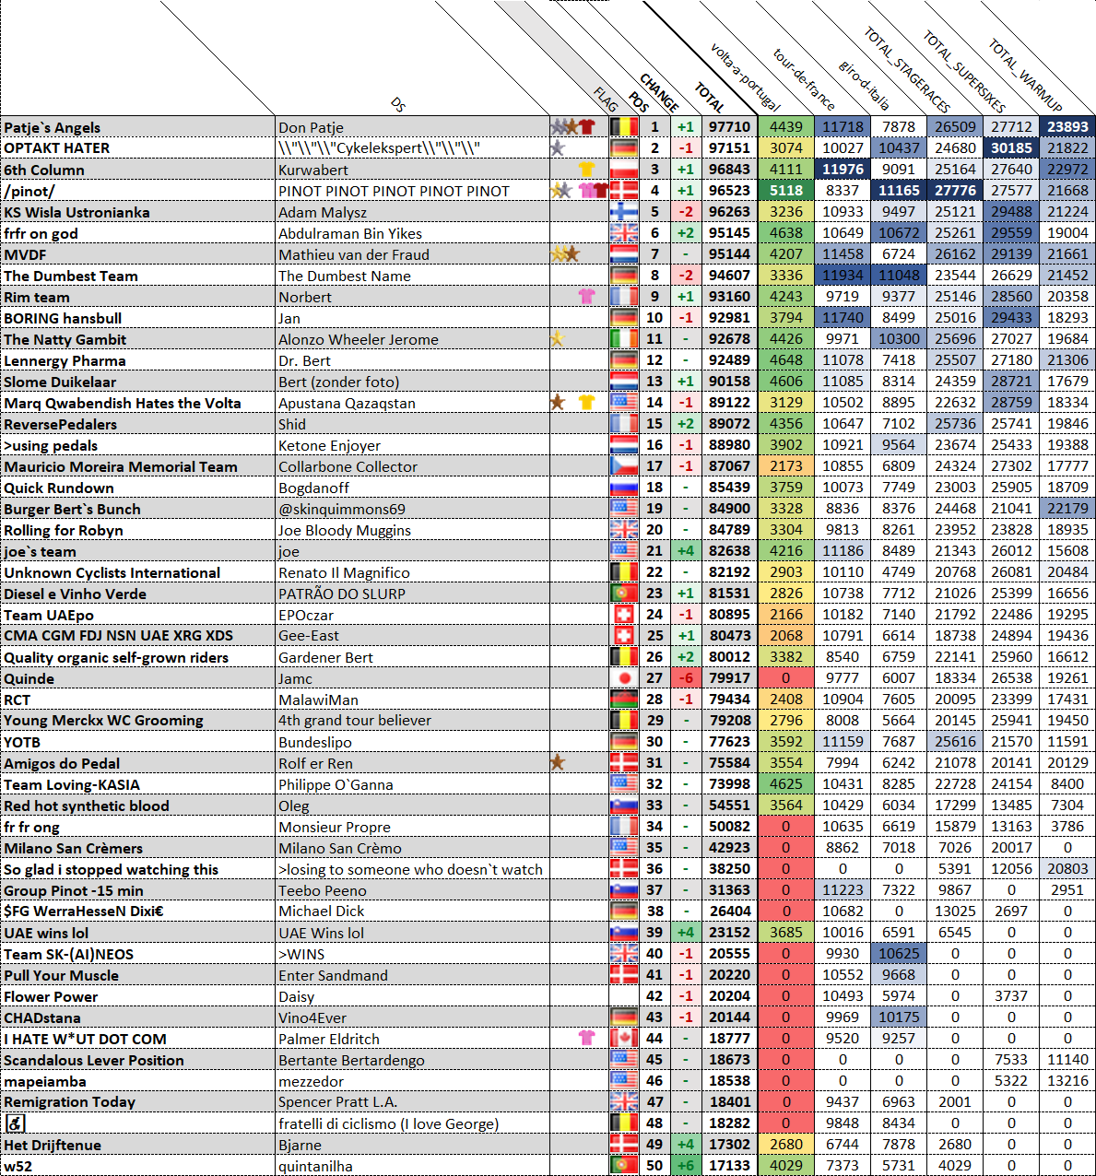
Task: Select the volta-a-portugal column header
Action: coord(745,76)
